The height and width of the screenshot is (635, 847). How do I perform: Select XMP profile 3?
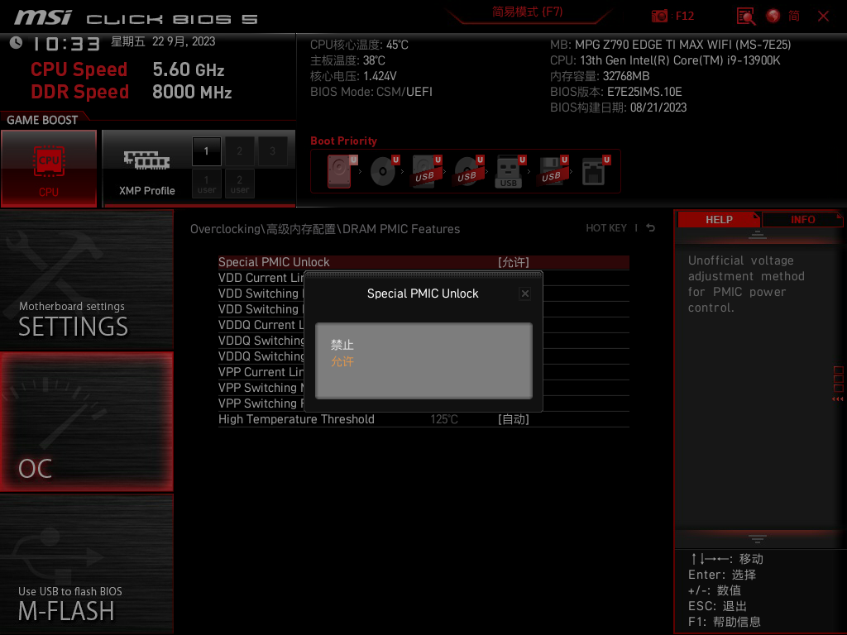pyautogui.click(x=272, y=151)
